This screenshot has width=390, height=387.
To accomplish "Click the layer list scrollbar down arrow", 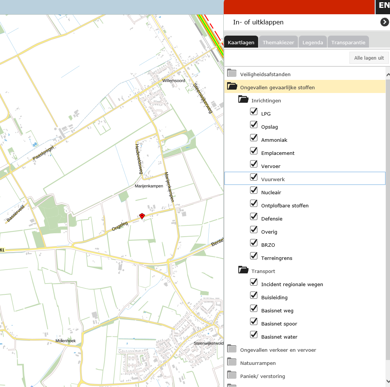I will click(x=388, y=381).
